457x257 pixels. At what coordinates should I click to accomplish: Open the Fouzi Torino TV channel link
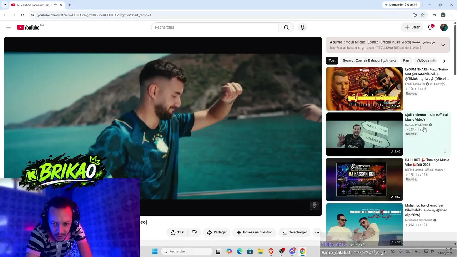[x=415, y=84]
